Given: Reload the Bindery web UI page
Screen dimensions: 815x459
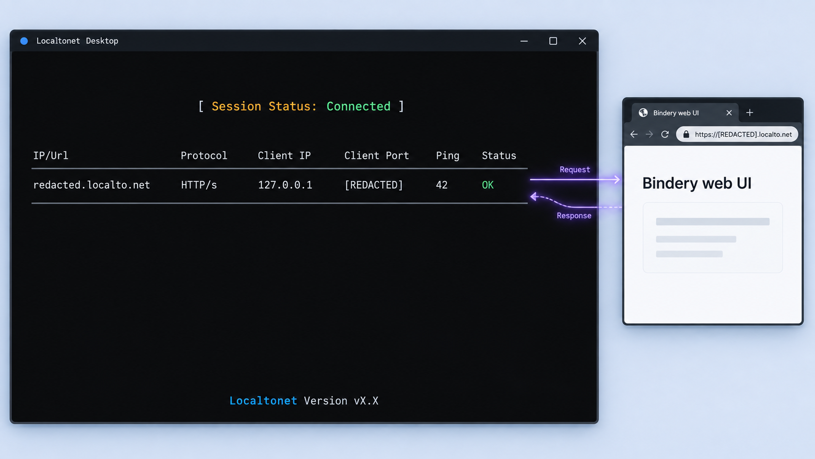Looking at the screenshot, I should coord(665,134).
